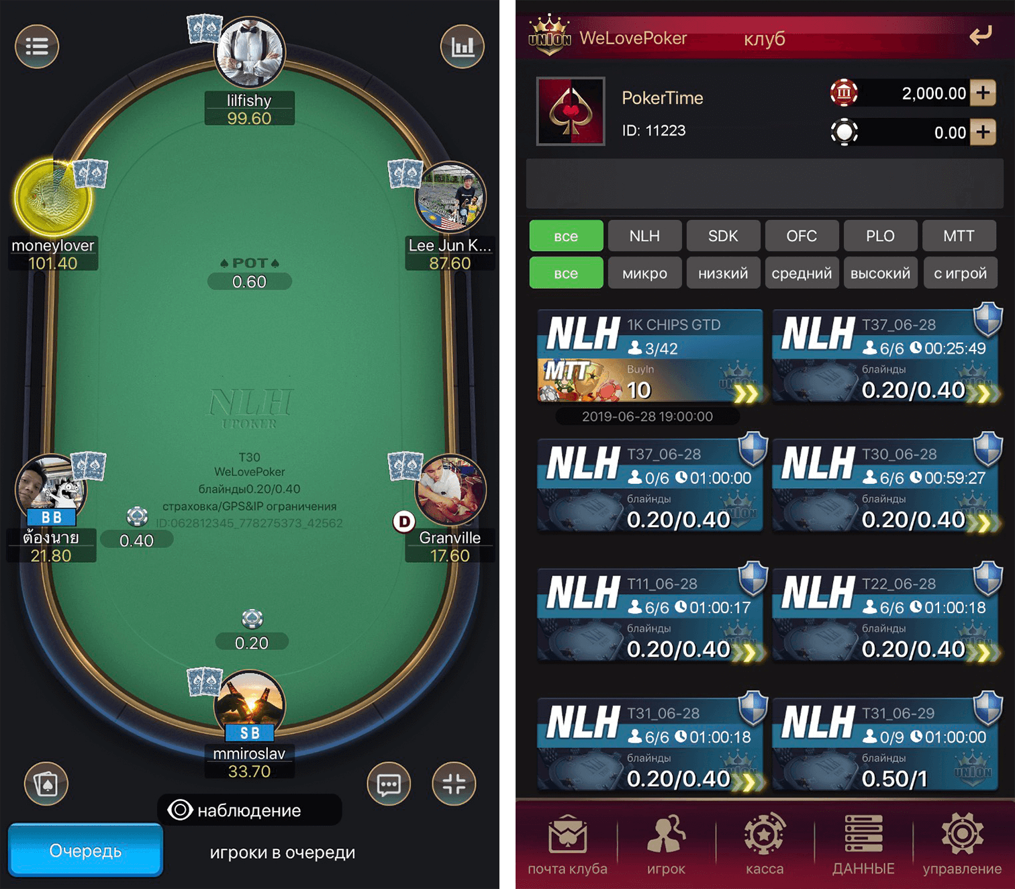Tap the minimize table arrows icon
Image resolution: width=1015 pixels, height=889 pixels.
[x=454, y=784]
